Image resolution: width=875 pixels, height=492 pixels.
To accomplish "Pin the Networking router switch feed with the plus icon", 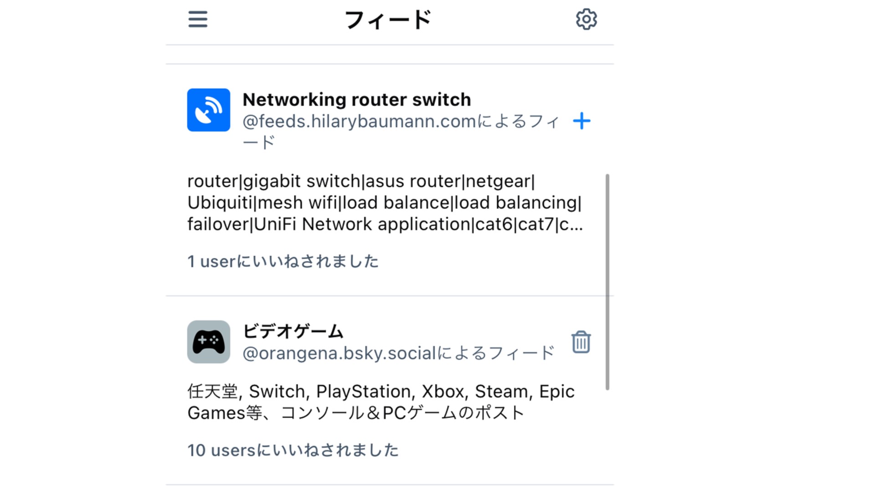I will click(x=582, y=121).
